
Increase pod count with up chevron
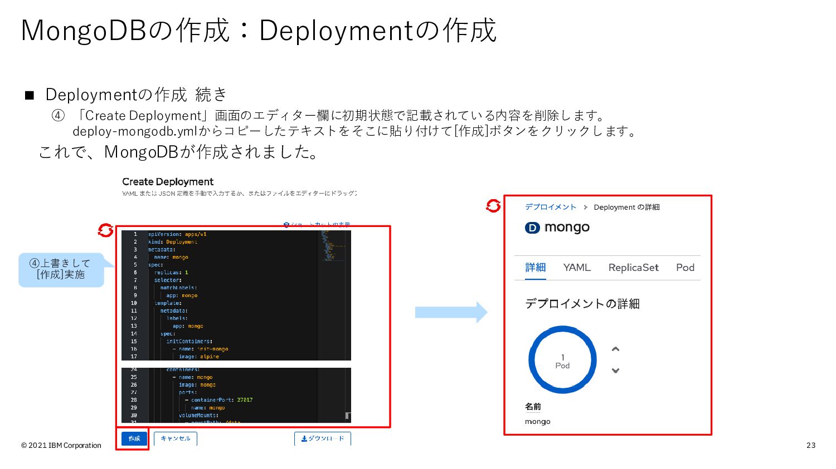coord(615,349)
